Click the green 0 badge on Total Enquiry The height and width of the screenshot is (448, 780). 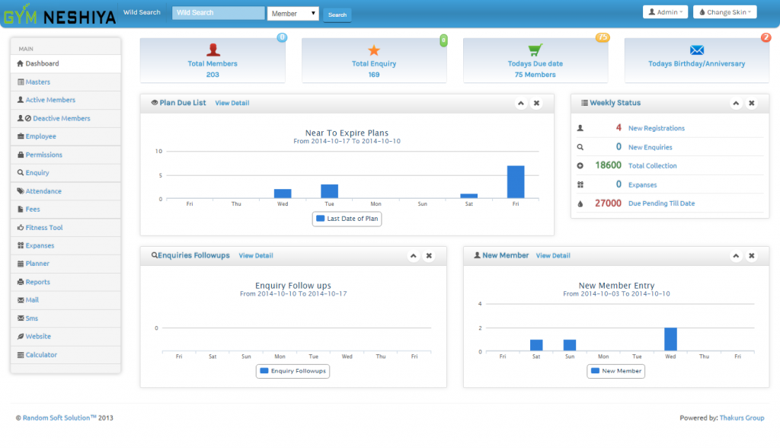point(443,40)
